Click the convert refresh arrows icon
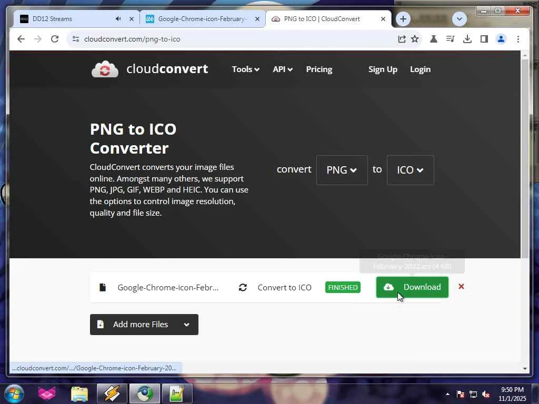 coord(243,287)
